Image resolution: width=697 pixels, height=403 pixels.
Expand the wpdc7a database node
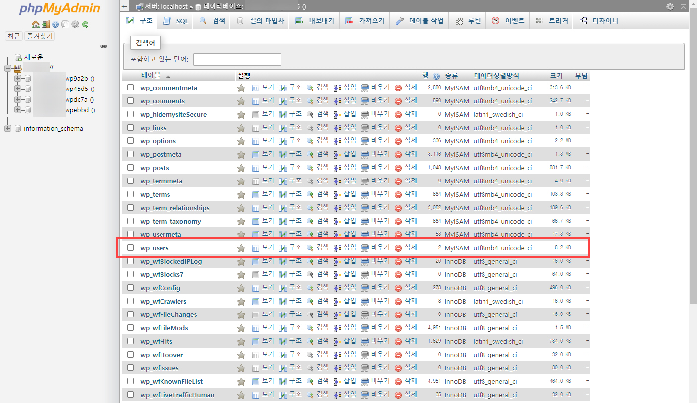click(18, 99)
